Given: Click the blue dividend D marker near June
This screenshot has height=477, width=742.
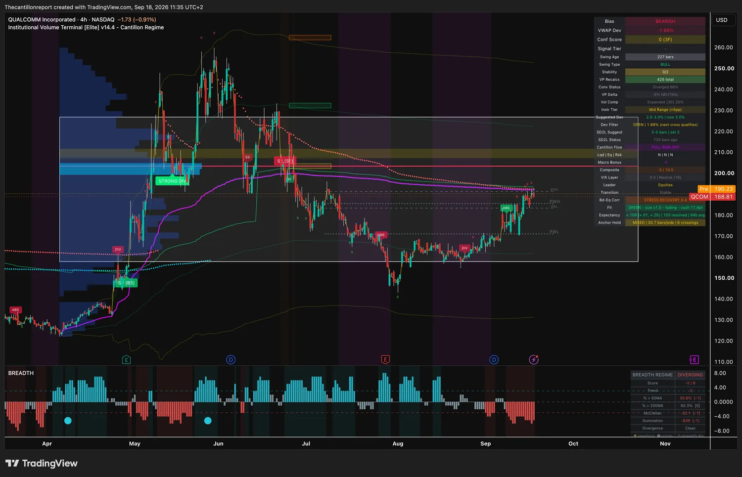Looking at the screenshot, I should pos(231,359).
